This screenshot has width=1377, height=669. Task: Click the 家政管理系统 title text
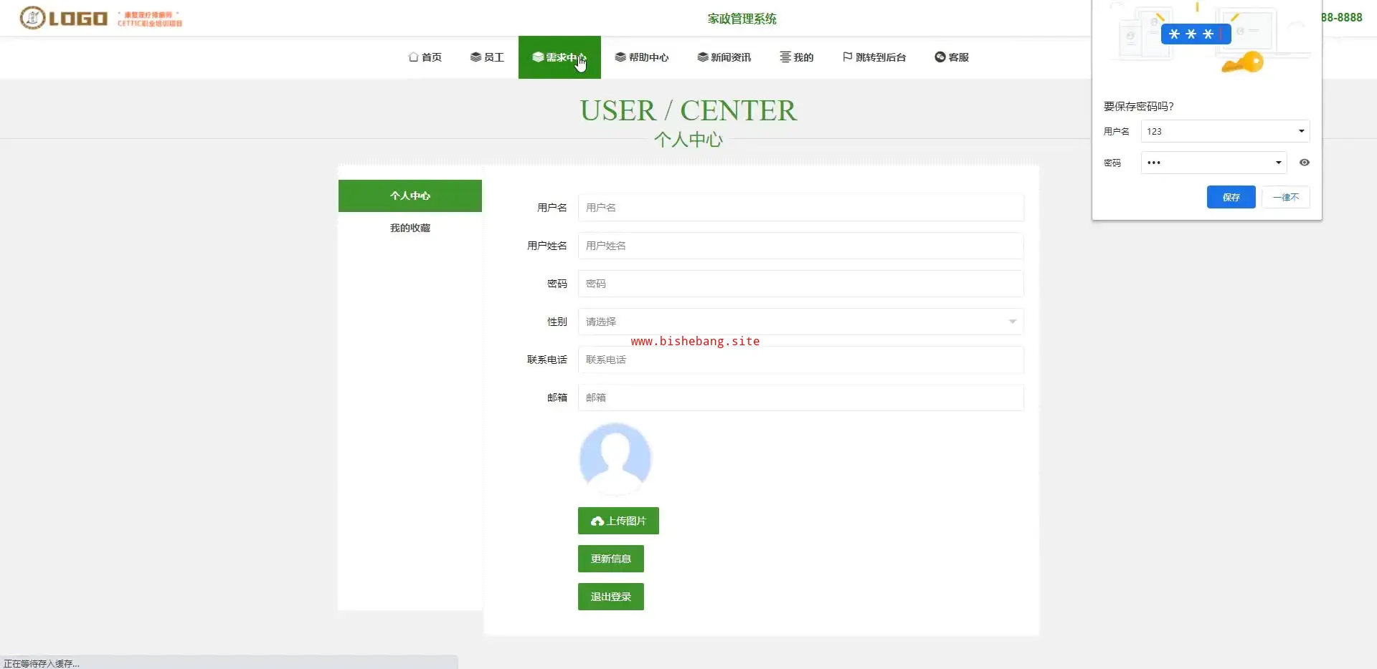pos(742,19)
